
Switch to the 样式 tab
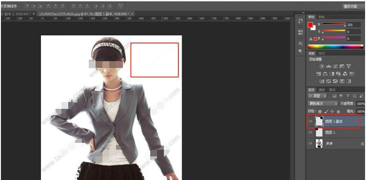click(x=321, y=53)
